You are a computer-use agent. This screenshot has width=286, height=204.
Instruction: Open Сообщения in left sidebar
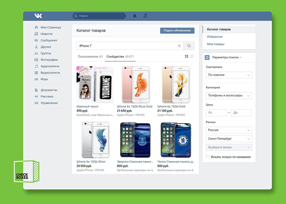click(49, 40)
